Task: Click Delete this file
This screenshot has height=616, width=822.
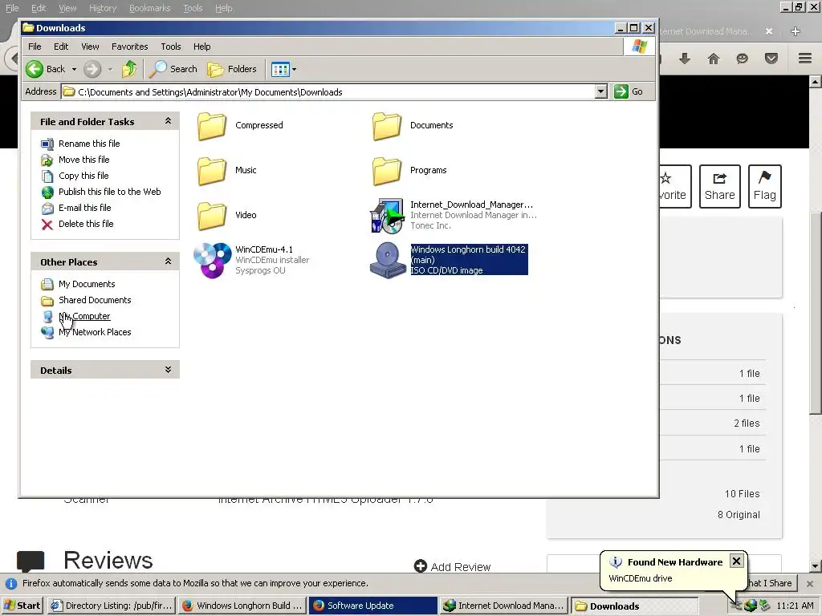Action: click(86, 224)
